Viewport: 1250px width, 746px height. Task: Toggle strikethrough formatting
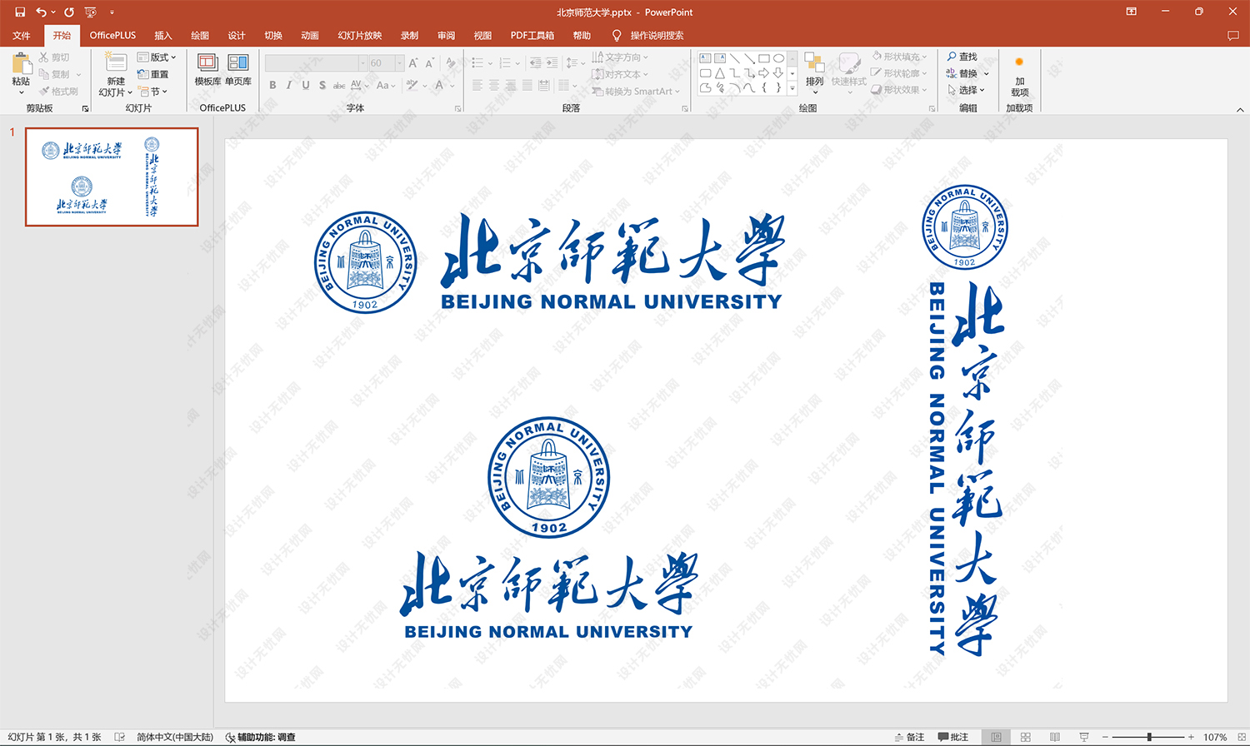click(x=339, y=85)
